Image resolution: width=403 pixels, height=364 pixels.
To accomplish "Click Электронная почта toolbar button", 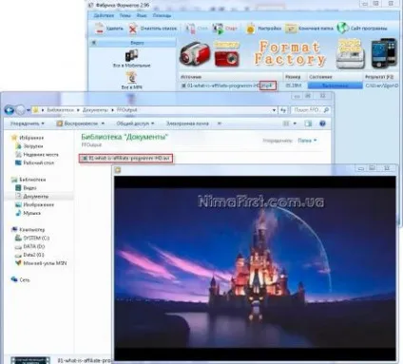I will click(x=187, y=124).
